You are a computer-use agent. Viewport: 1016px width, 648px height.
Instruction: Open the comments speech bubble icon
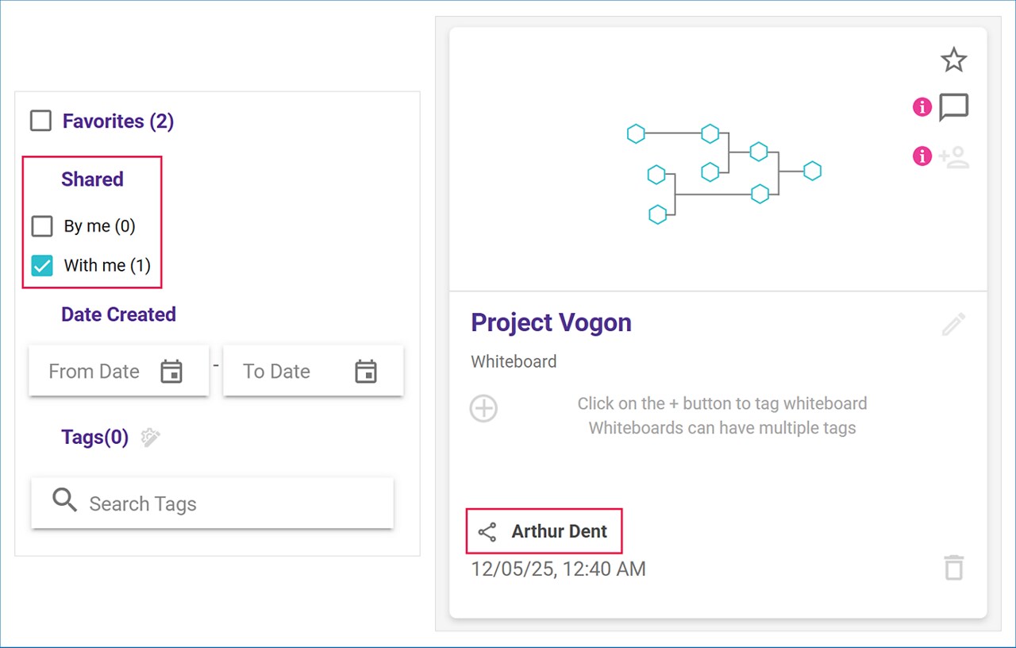coord(953,106)
